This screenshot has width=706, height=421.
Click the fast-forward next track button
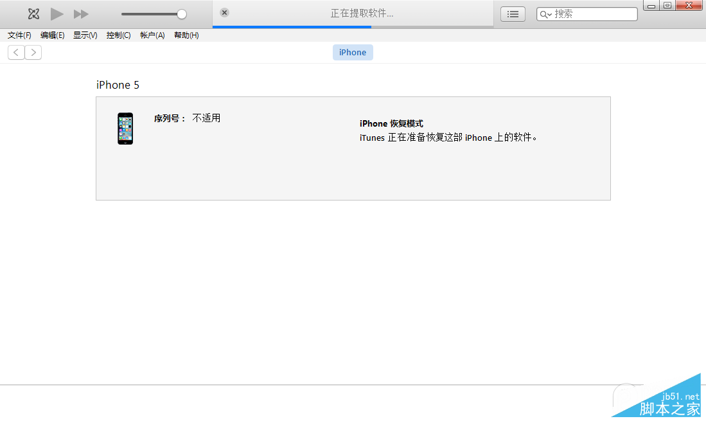pos(81,14)
